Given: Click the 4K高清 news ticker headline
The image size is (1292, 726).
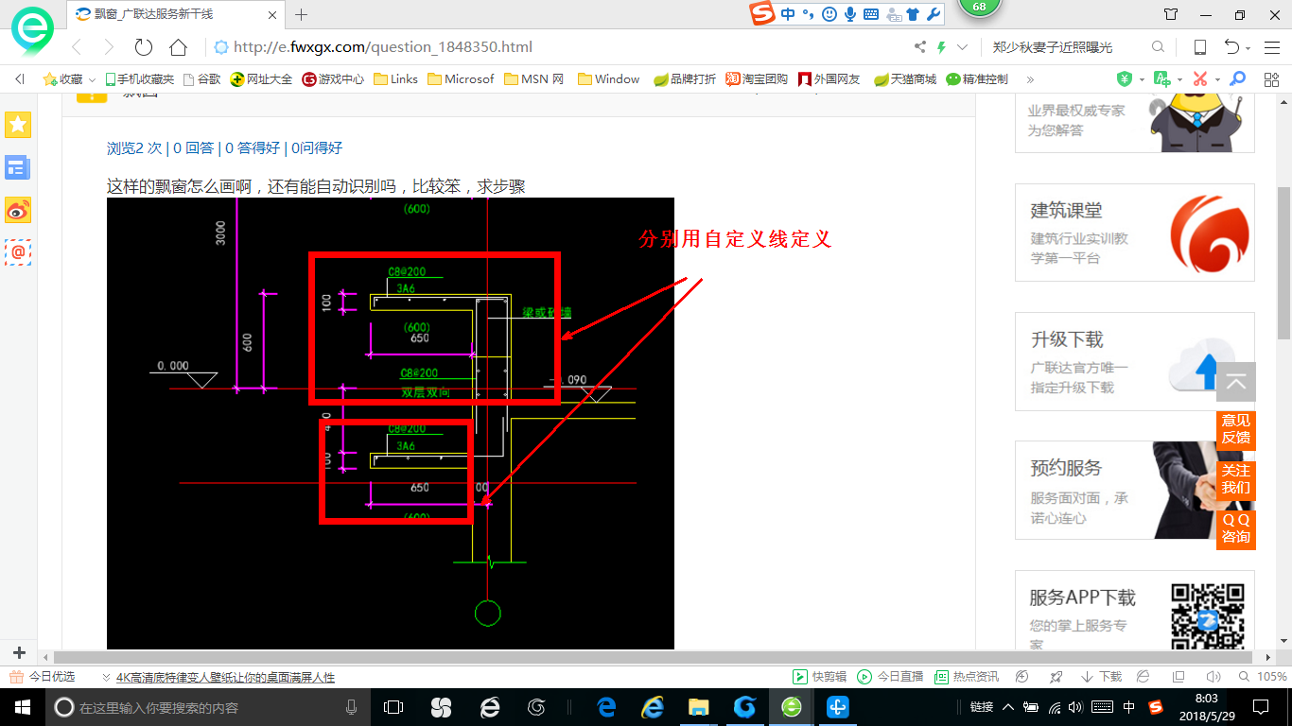Looking at the screenshot, I should click(225, 677).
